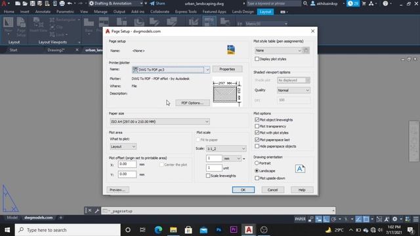Undo the last action with the undo arrow
420x236 pixels.
click(x=70, y=3)
